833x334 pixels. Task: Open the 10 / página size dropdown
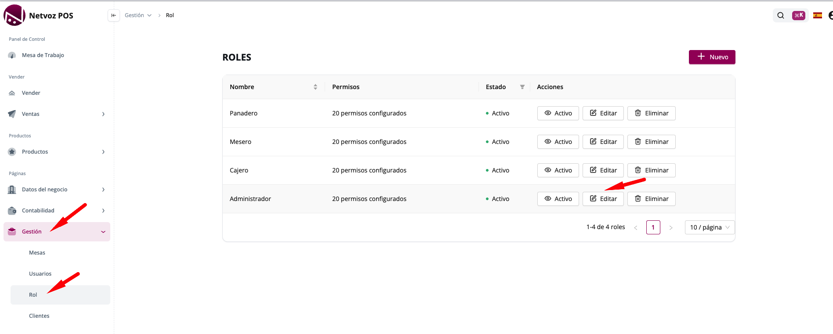[x=709, y=227]
